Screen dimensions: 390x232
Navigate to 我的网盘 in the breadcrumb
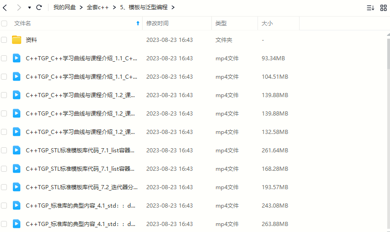(x=65, y=7)
